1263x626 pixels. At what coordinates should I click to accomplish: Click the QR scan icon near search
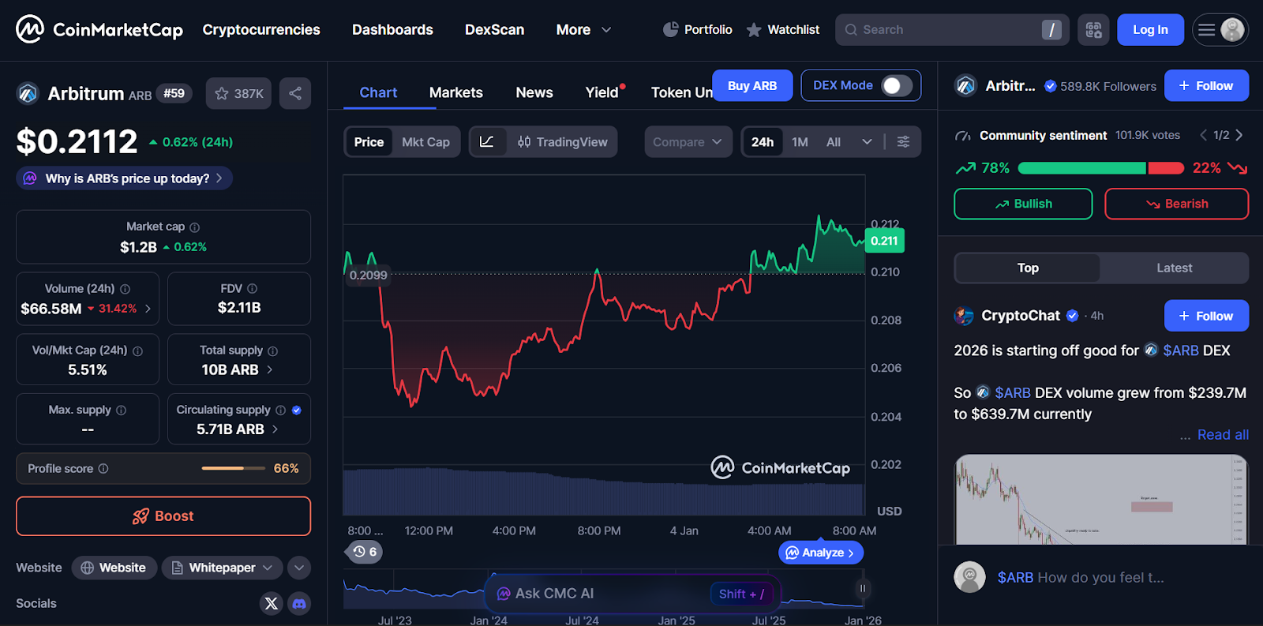(1093, 30)
